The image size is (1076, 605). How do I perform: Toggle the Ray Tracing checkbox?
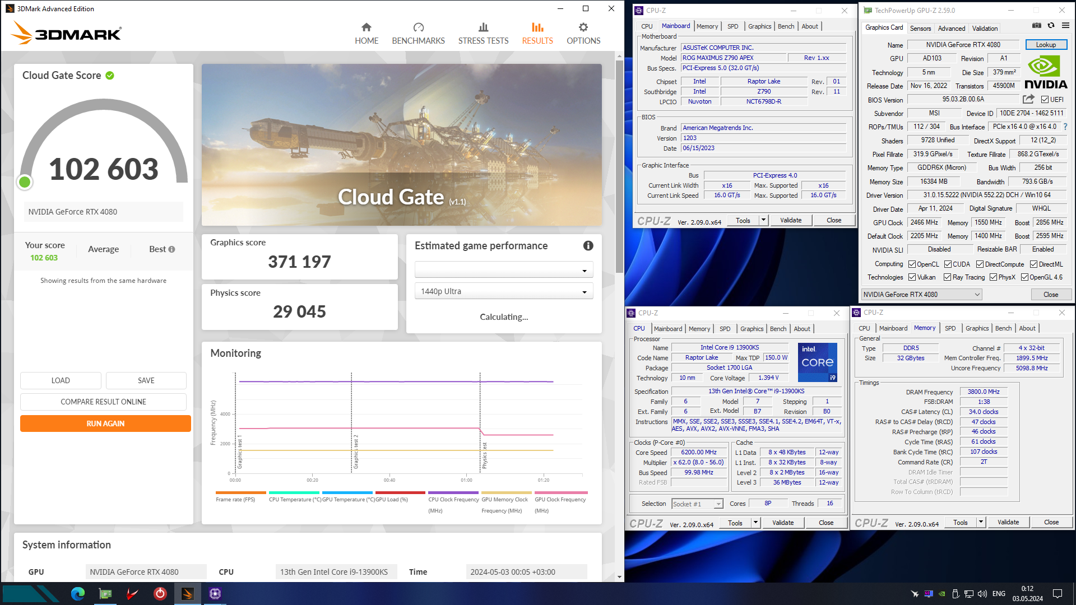(947, 277)
